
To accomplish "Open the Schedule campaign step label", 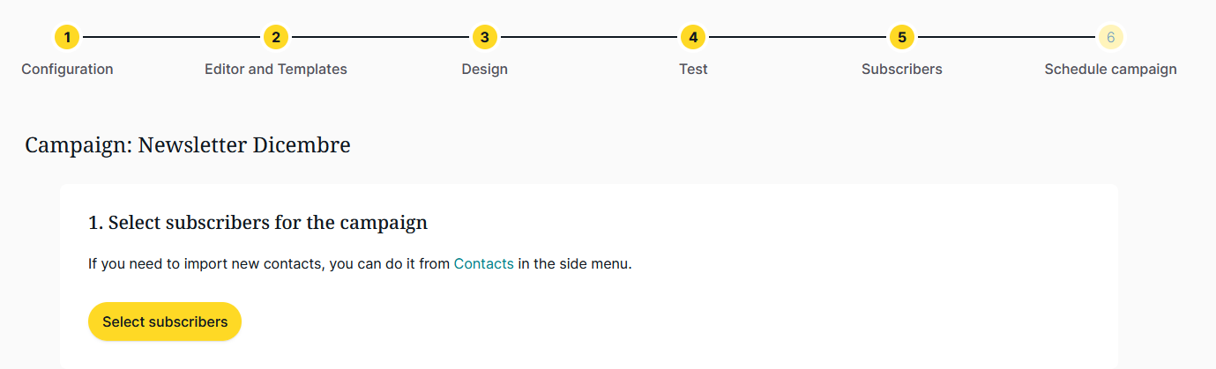I will (1110, 69).
